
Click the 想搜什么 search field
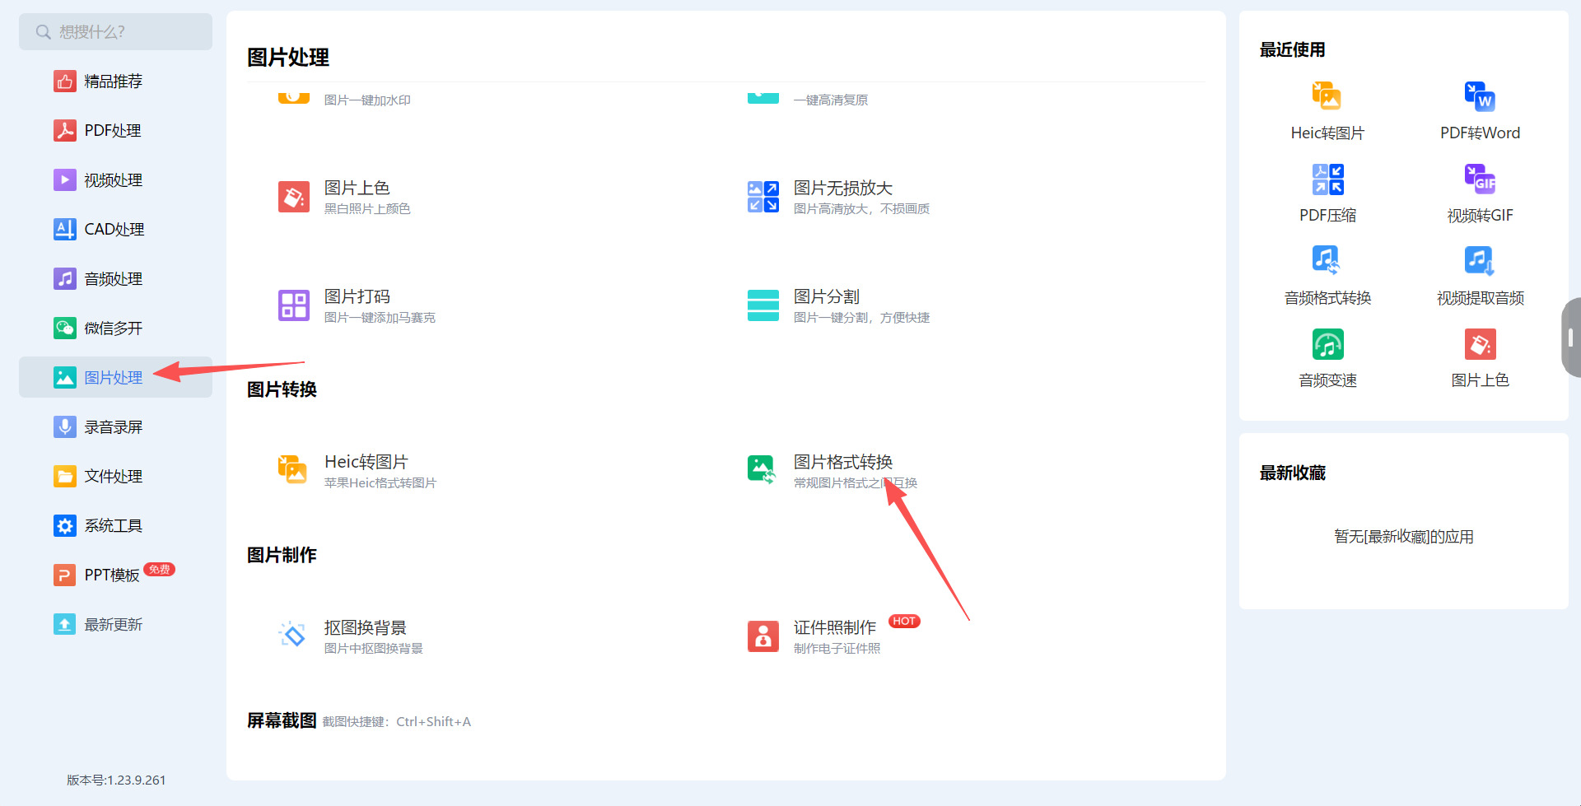coord(115,32)
